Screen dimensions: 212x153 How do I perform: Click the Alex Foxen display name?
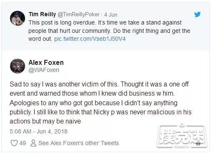tap(46, 62)
